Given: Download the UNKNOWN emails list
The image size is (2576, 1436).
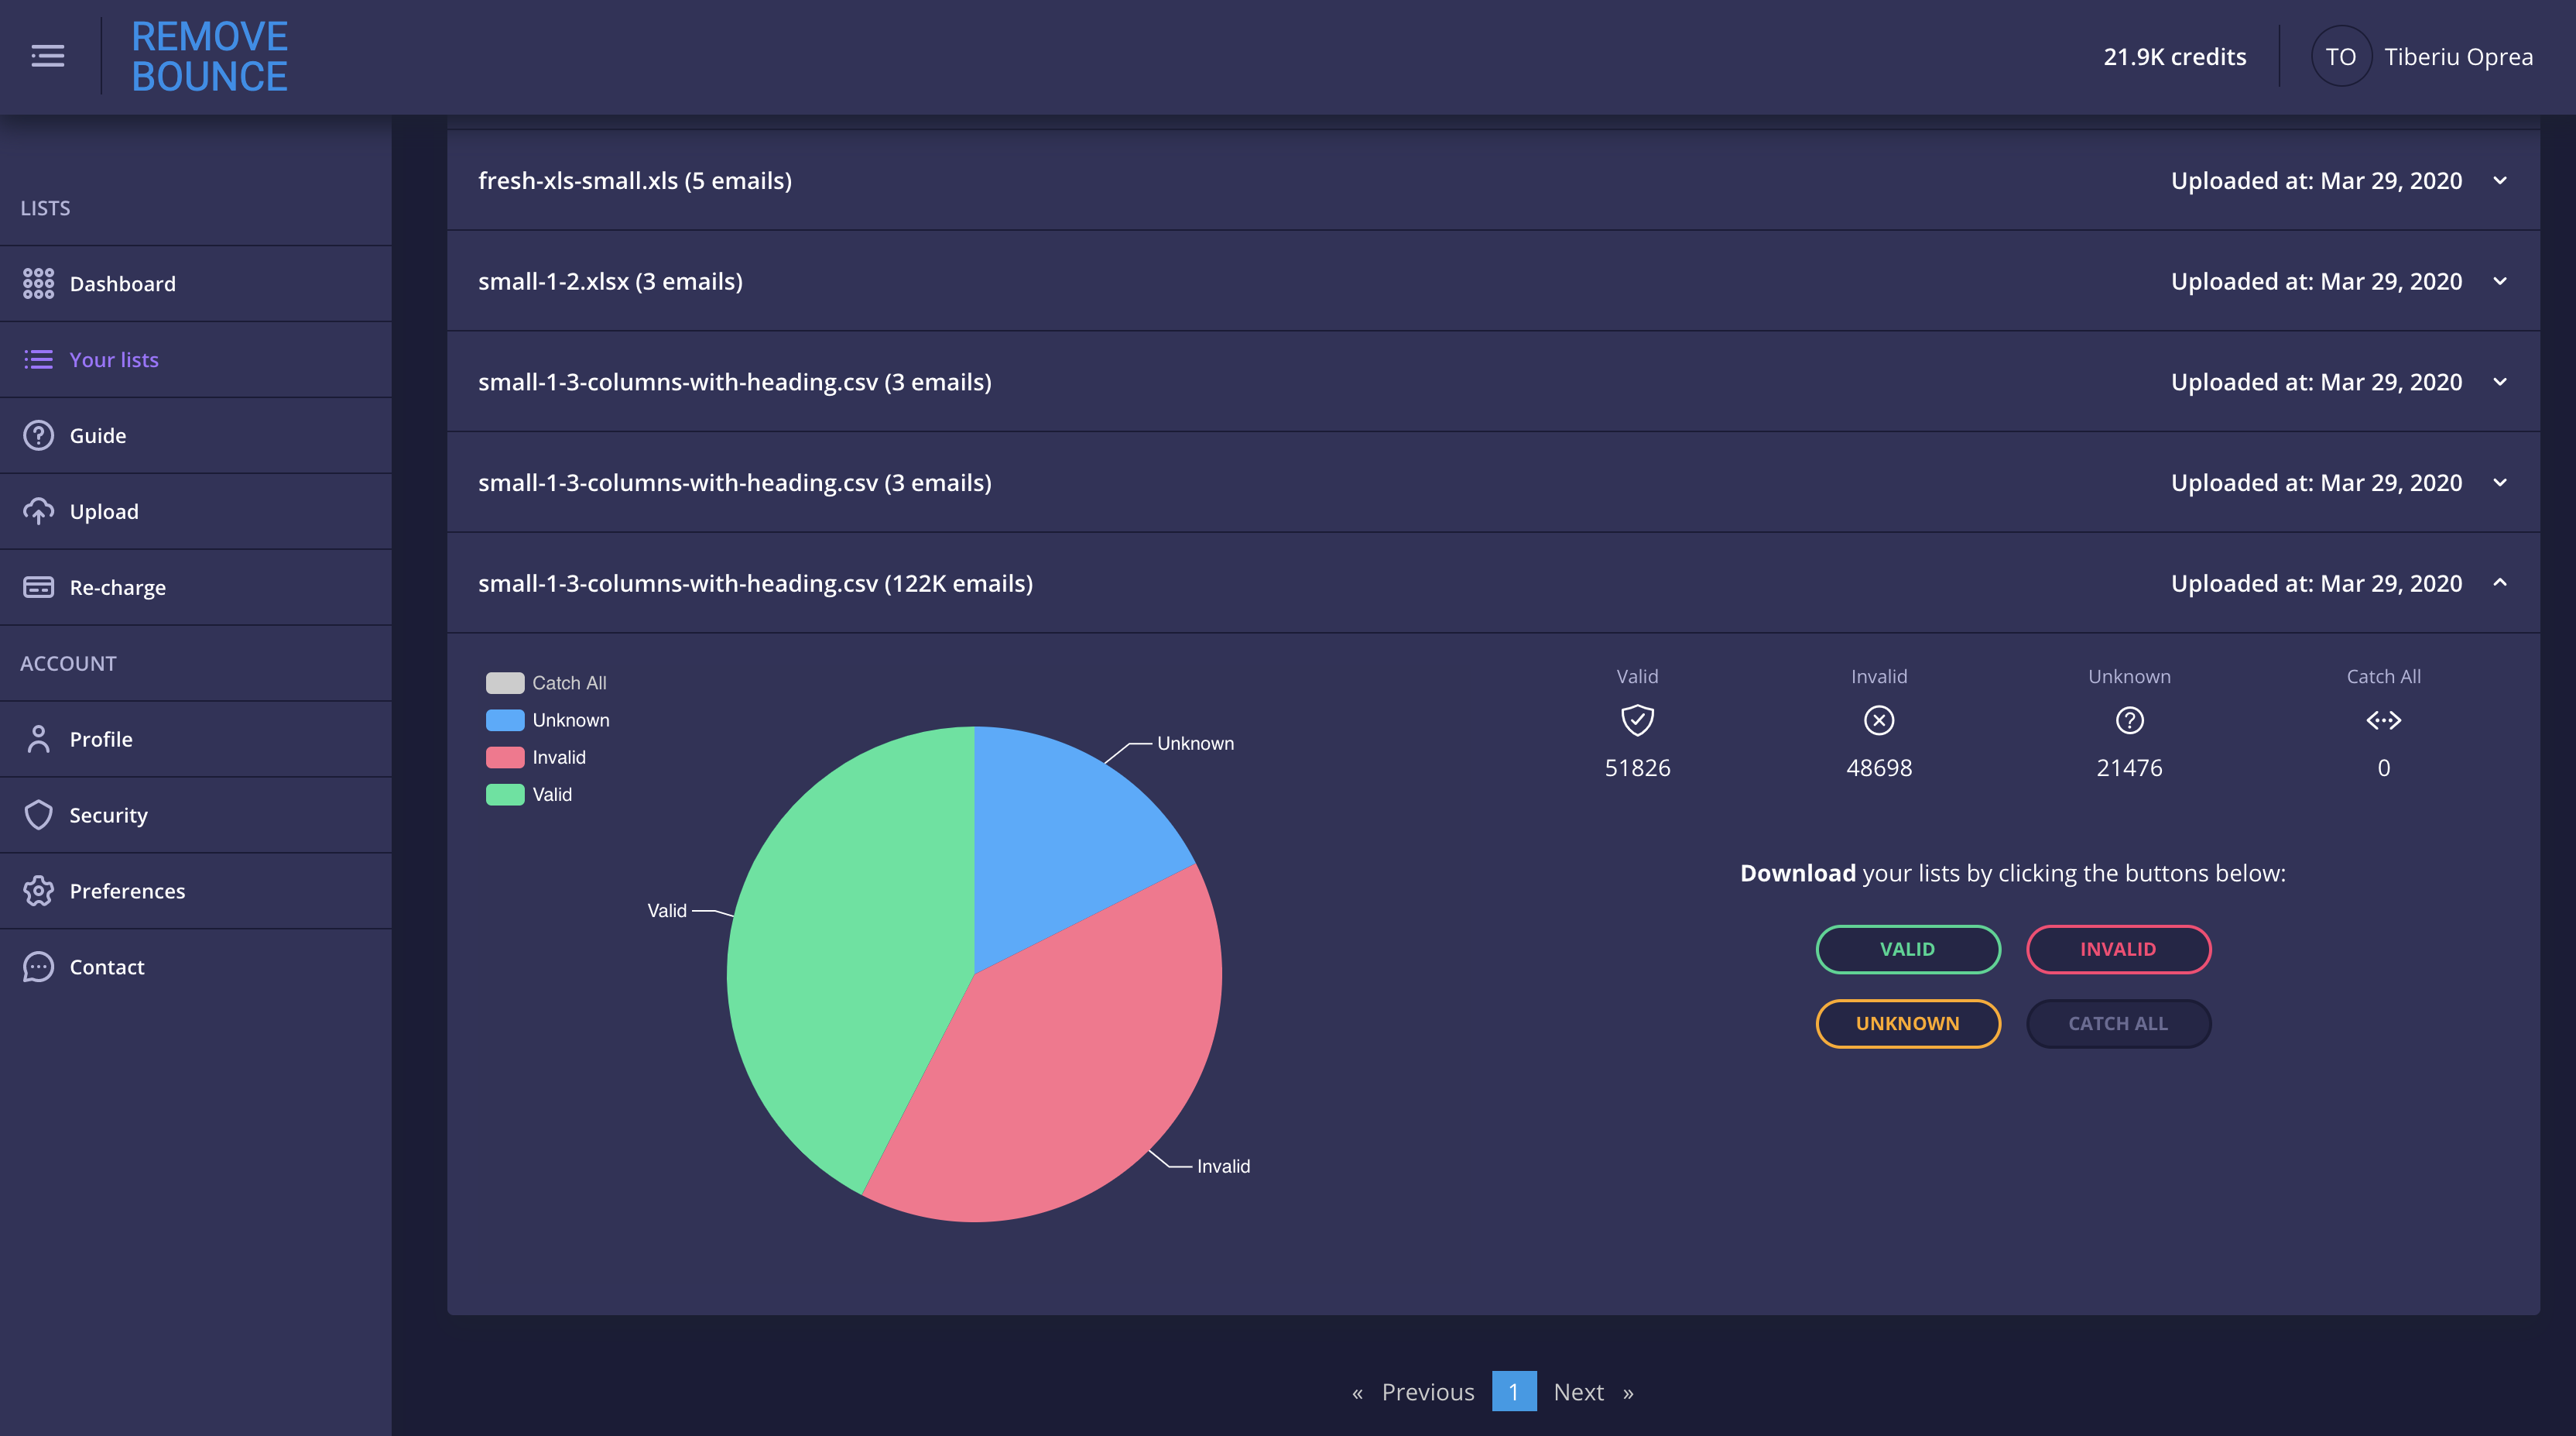Looking at the screenshot, I should [1907, 1022].
